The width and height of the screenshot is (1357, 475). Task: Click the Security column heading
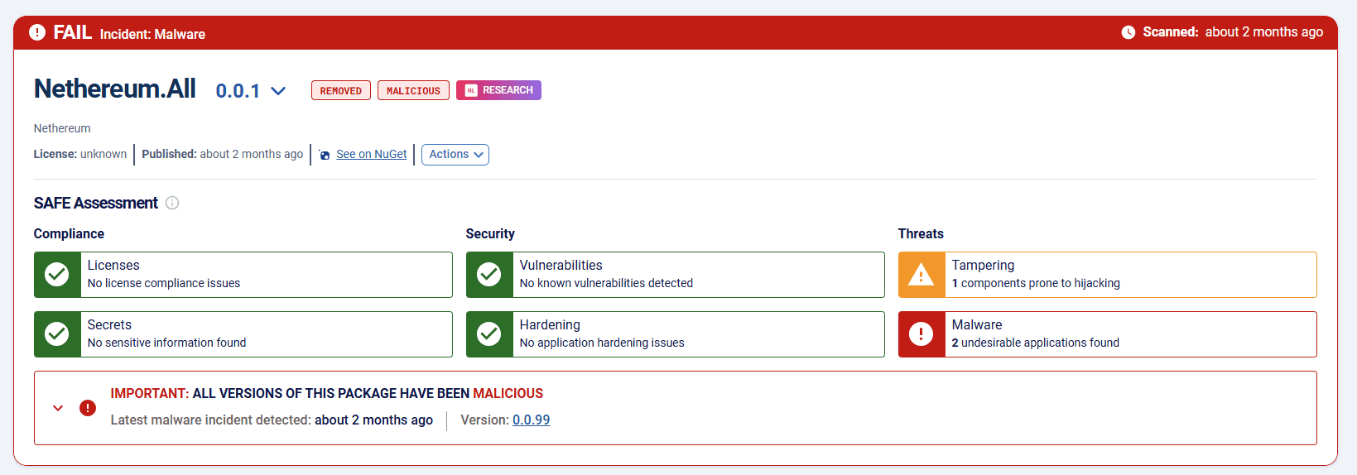490,234
